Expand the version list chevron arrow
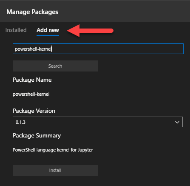The height and width of the screenshot is (186, 190). (x=177, y=122)
